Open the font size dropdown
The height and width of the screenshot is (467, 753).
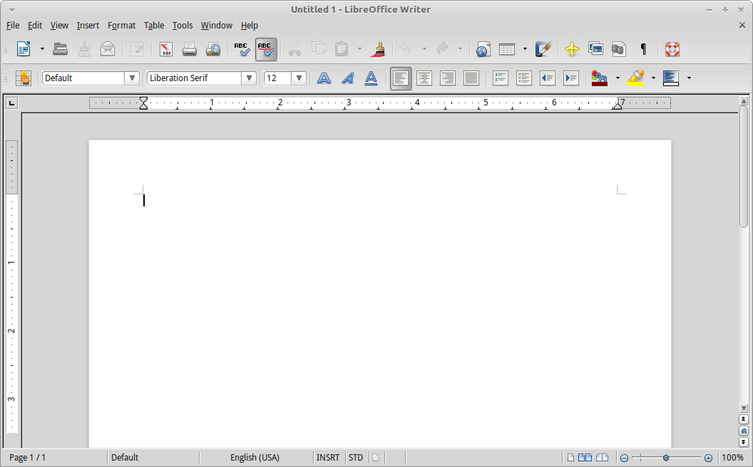(299, 78)
